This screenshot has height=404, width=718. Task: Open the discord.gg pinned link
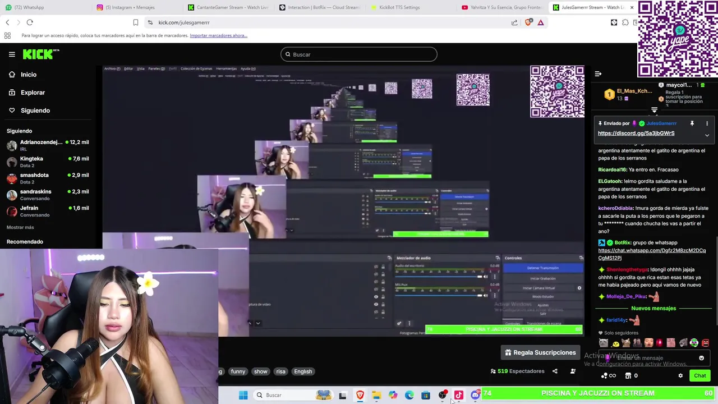[x=636, y=134]
